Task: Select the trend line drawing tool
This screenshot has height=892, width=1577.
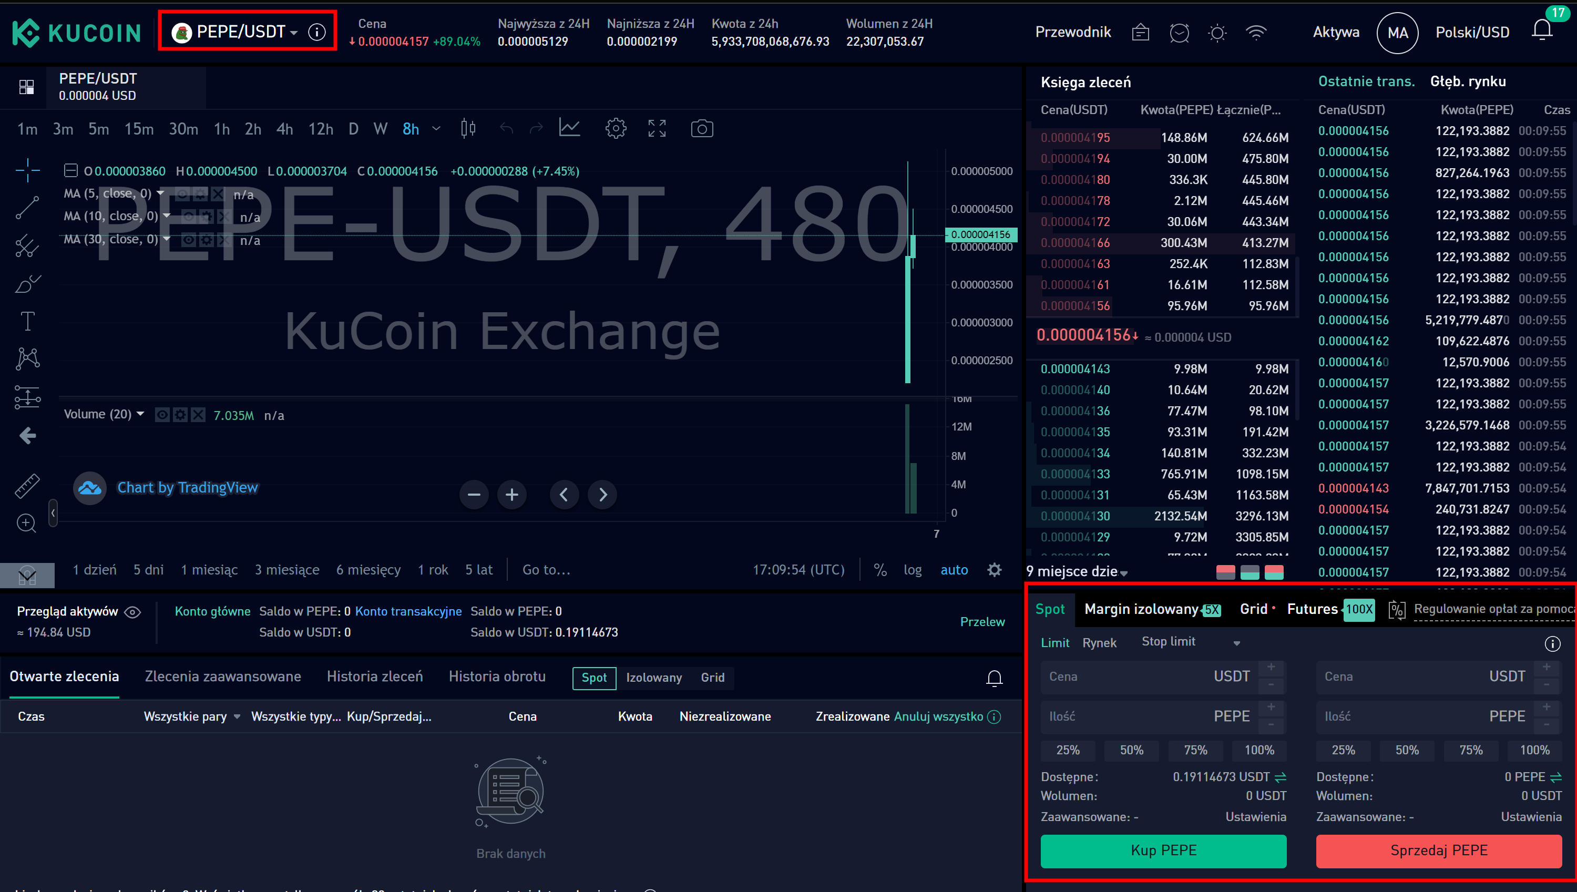Action: [27, 208]
